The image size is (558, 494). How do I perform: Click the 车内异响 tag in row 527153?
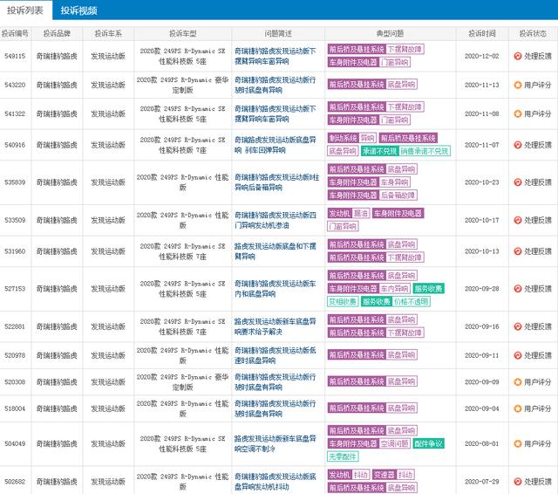[395, 289]
